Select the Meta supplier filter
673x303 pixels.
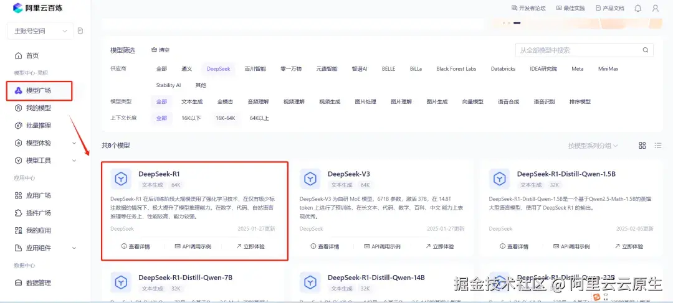577,69
